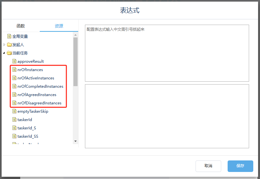Image resolution: width=260 pixels, height=179 pixels.
Task: Click the tree panel vertical scrollbar thumb
Action: (76, 61)
